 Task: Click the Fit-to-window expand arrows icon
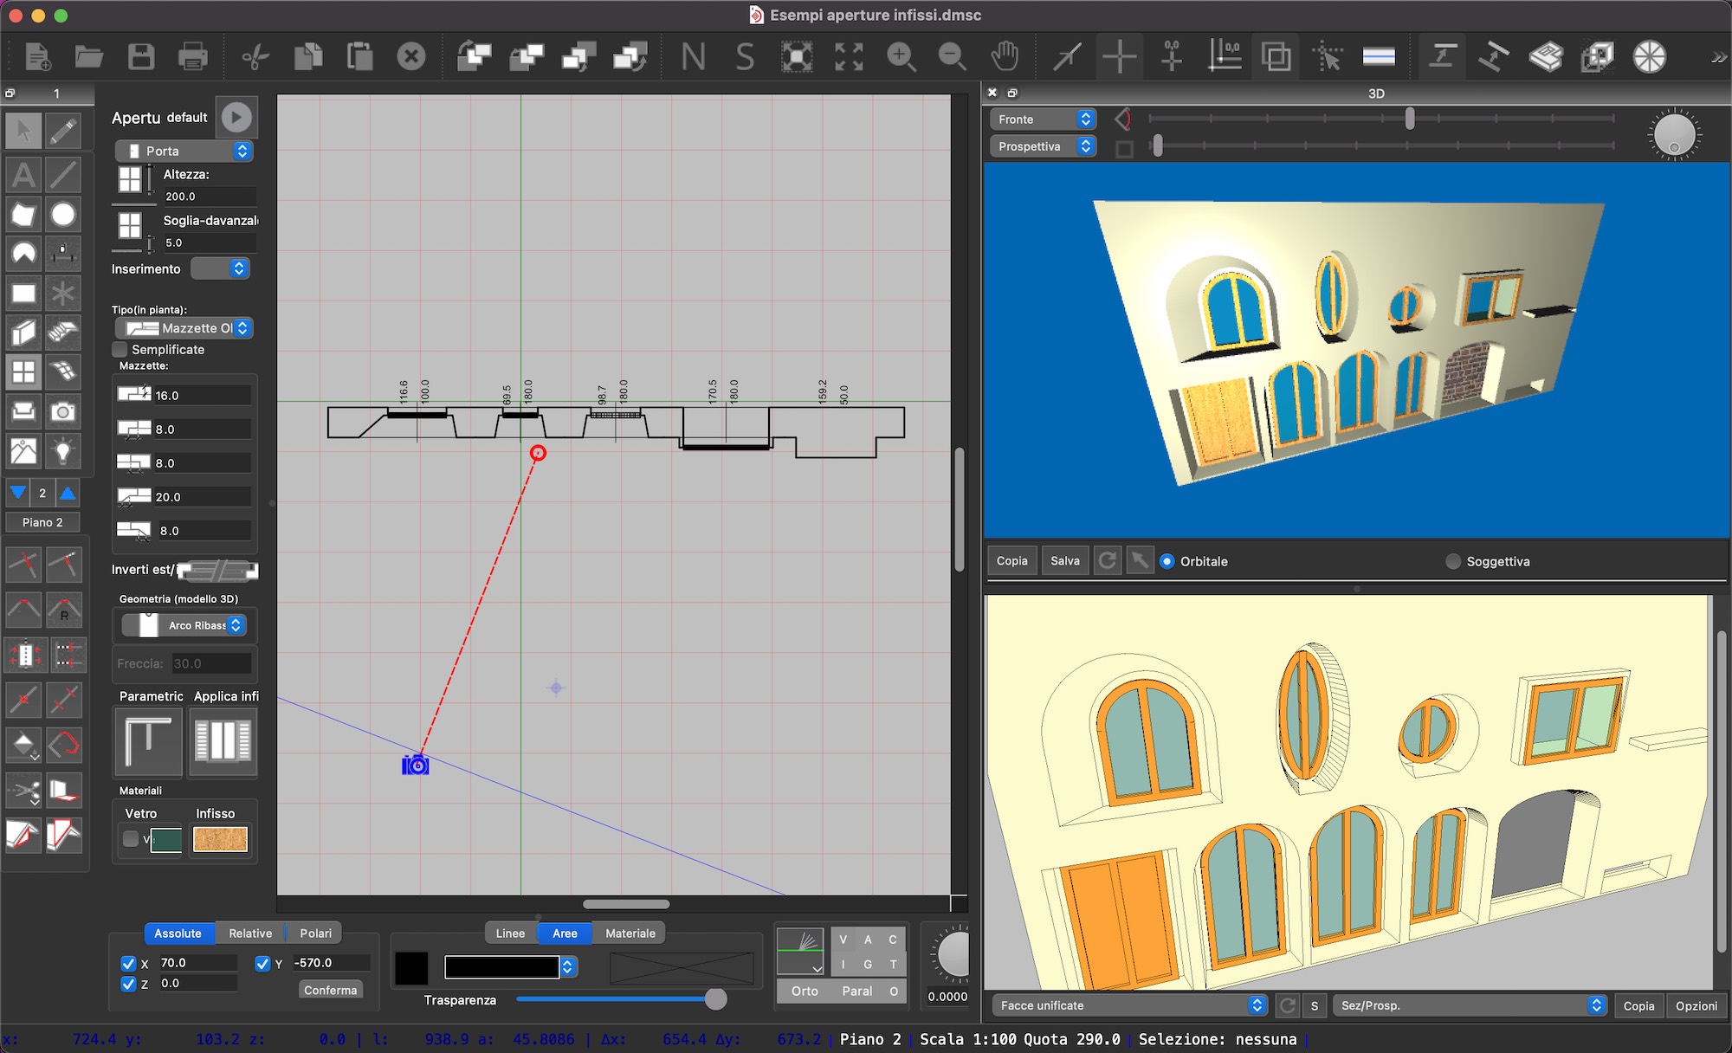pos(849,57)
